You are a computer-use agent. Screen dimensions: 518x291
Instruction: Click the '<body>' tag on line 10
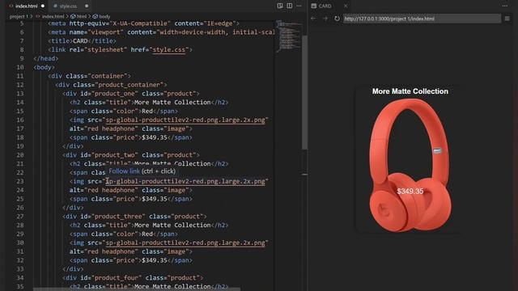coord(45,67)
